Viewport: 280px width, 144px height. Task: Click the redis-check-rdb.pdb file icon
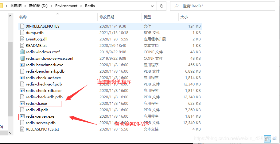[22, 97]
